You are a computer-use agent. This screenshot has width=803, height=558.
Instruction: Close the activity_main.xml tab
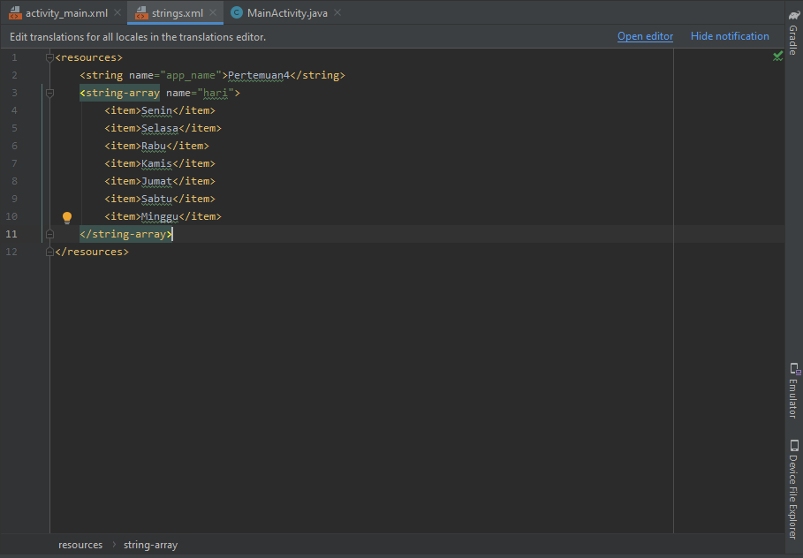point(117,12)
